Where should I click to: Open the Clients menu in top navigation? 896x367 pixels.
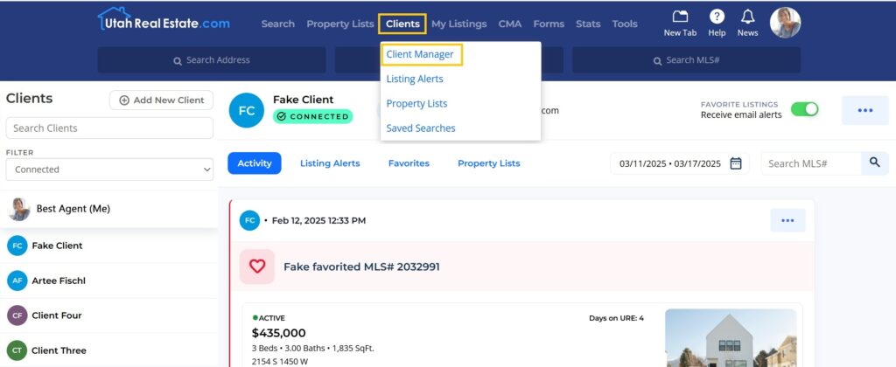[x=402, y=24]
